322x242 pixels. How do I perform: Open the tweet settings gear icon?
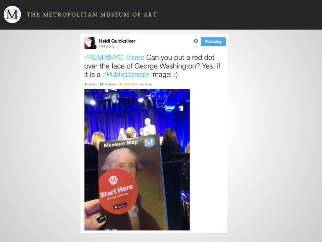196,41
